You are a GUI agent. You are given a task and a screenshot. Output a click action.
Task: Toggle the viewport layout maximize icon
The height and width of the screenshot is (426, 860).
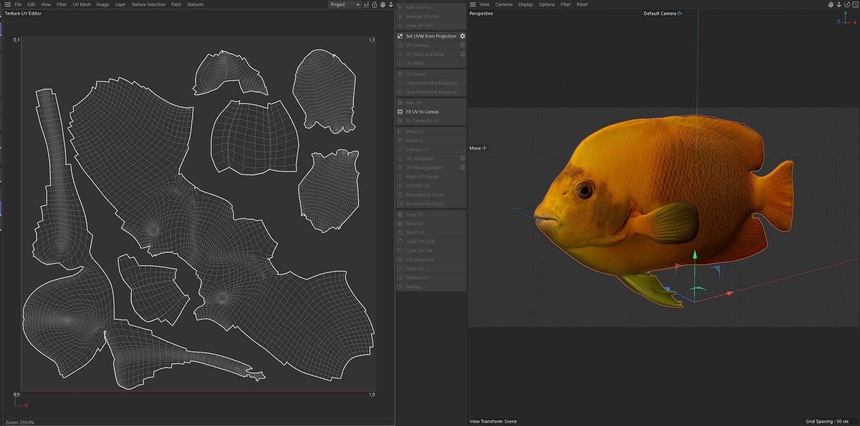coord(855,5)
